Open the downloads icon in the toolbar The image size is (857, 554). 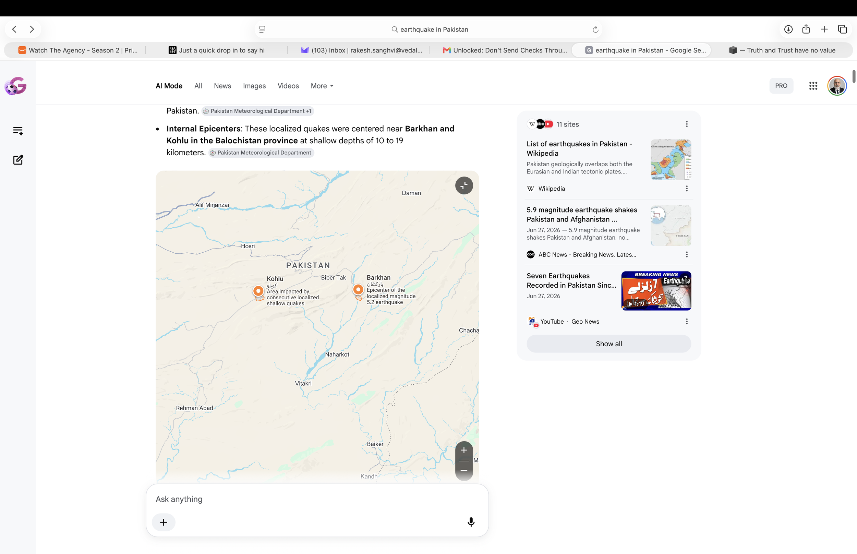pos(788,29)
